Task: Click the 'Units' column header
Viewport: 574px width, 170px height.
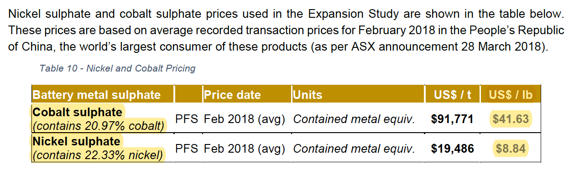Action: point(308,95)
